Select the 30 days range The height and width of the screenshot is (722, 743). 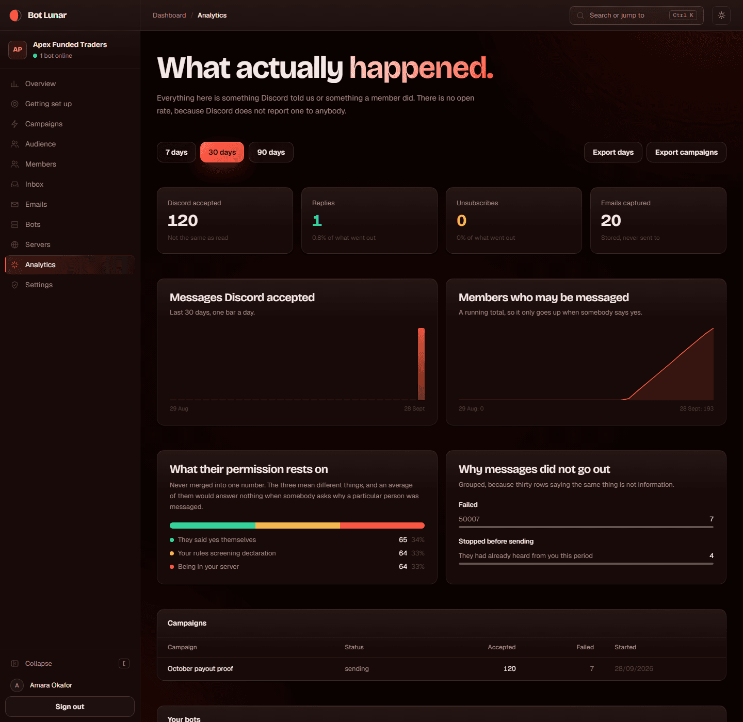[222, 152]
